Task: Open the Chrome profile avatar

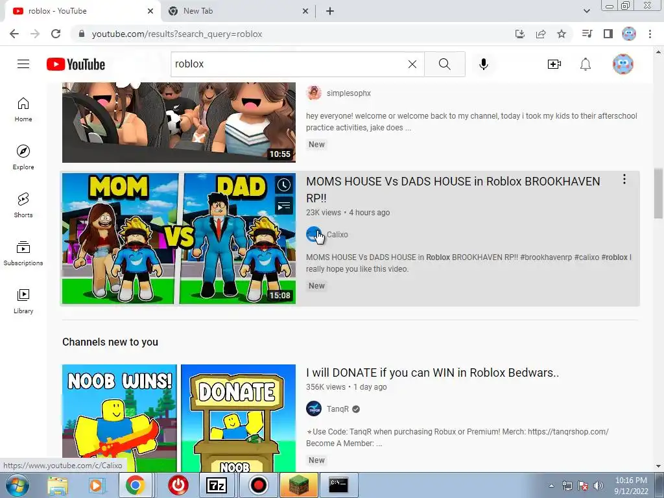Action: pos(629,34)
